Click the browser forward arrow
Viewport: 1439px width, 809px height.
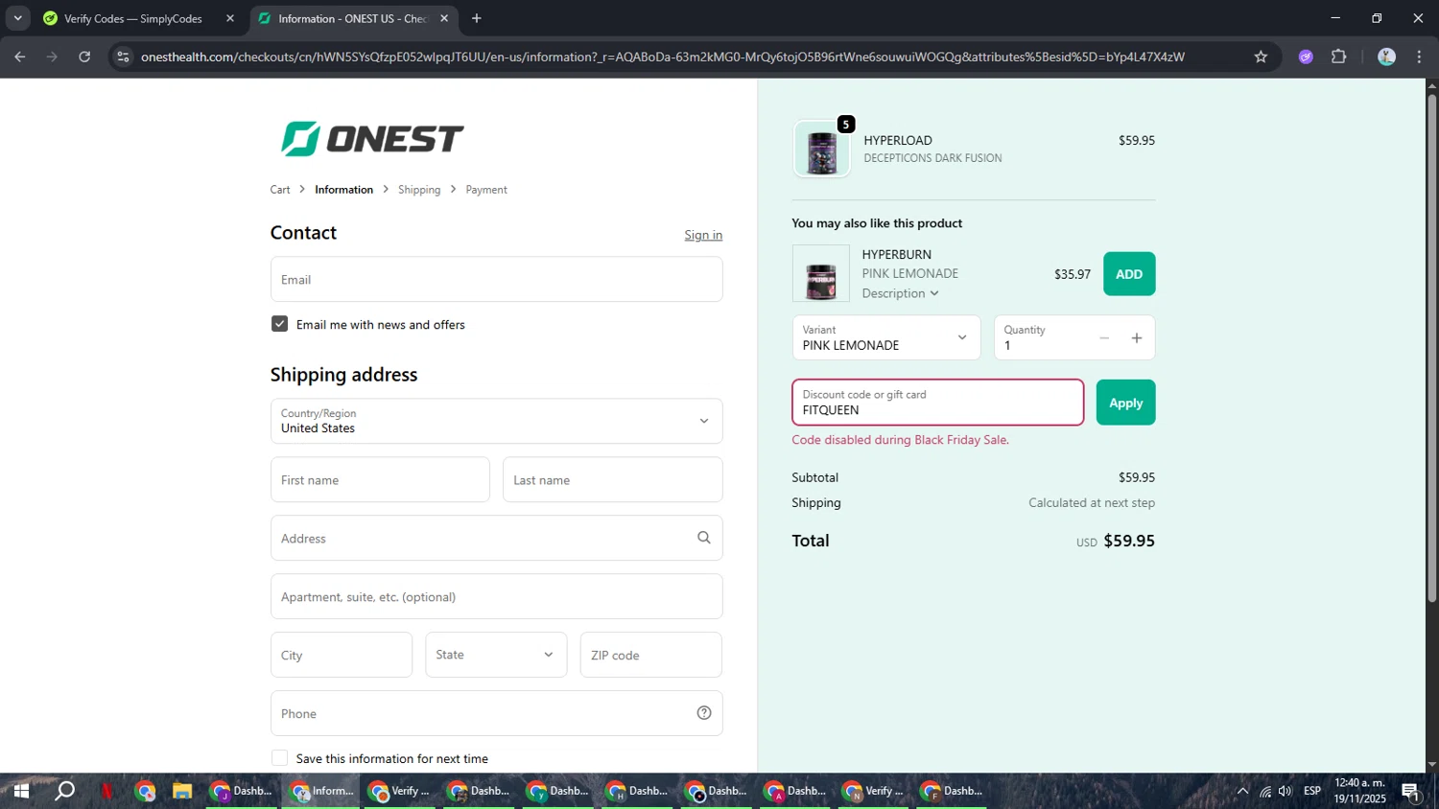click(52, 57)
